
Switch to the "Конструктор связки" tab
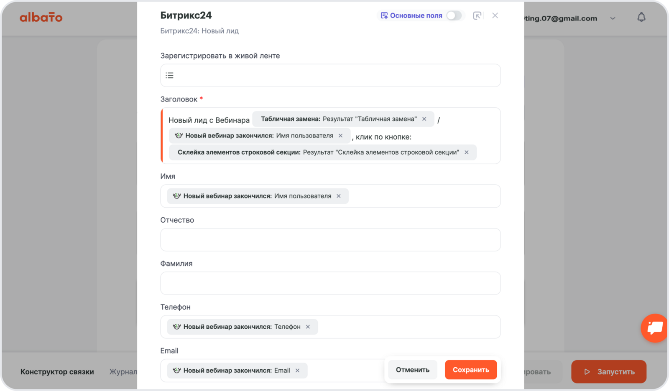[x=57, y=372]
